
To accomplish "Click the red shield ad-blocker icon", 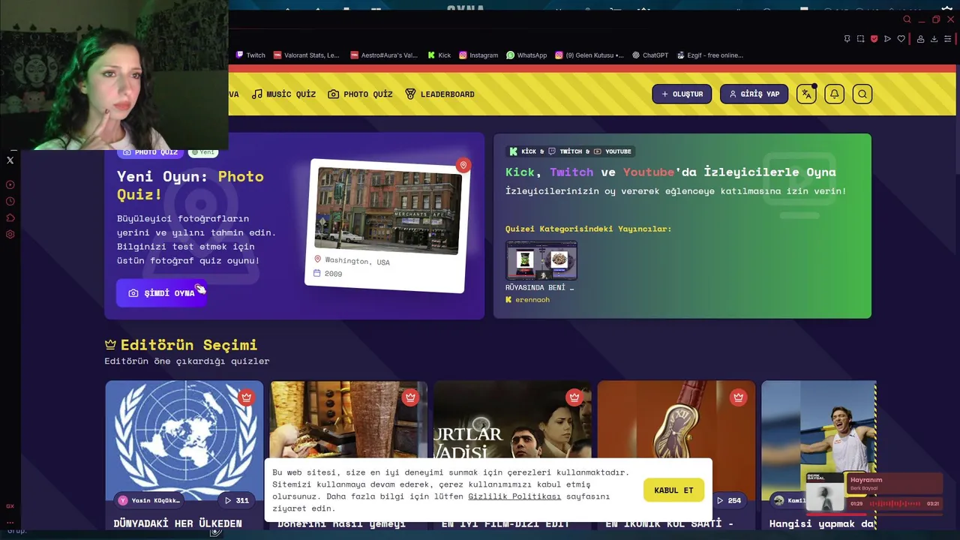I will (874, 39).
